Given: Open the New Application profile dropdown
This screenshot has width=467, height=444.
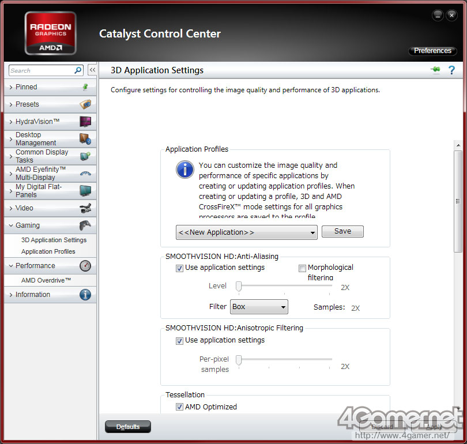Looking at the screenshot, I should point(247,232).
